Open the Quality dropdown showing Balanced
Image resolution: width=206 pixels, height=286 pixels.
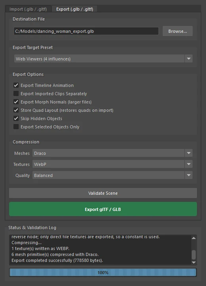point(113,175)
